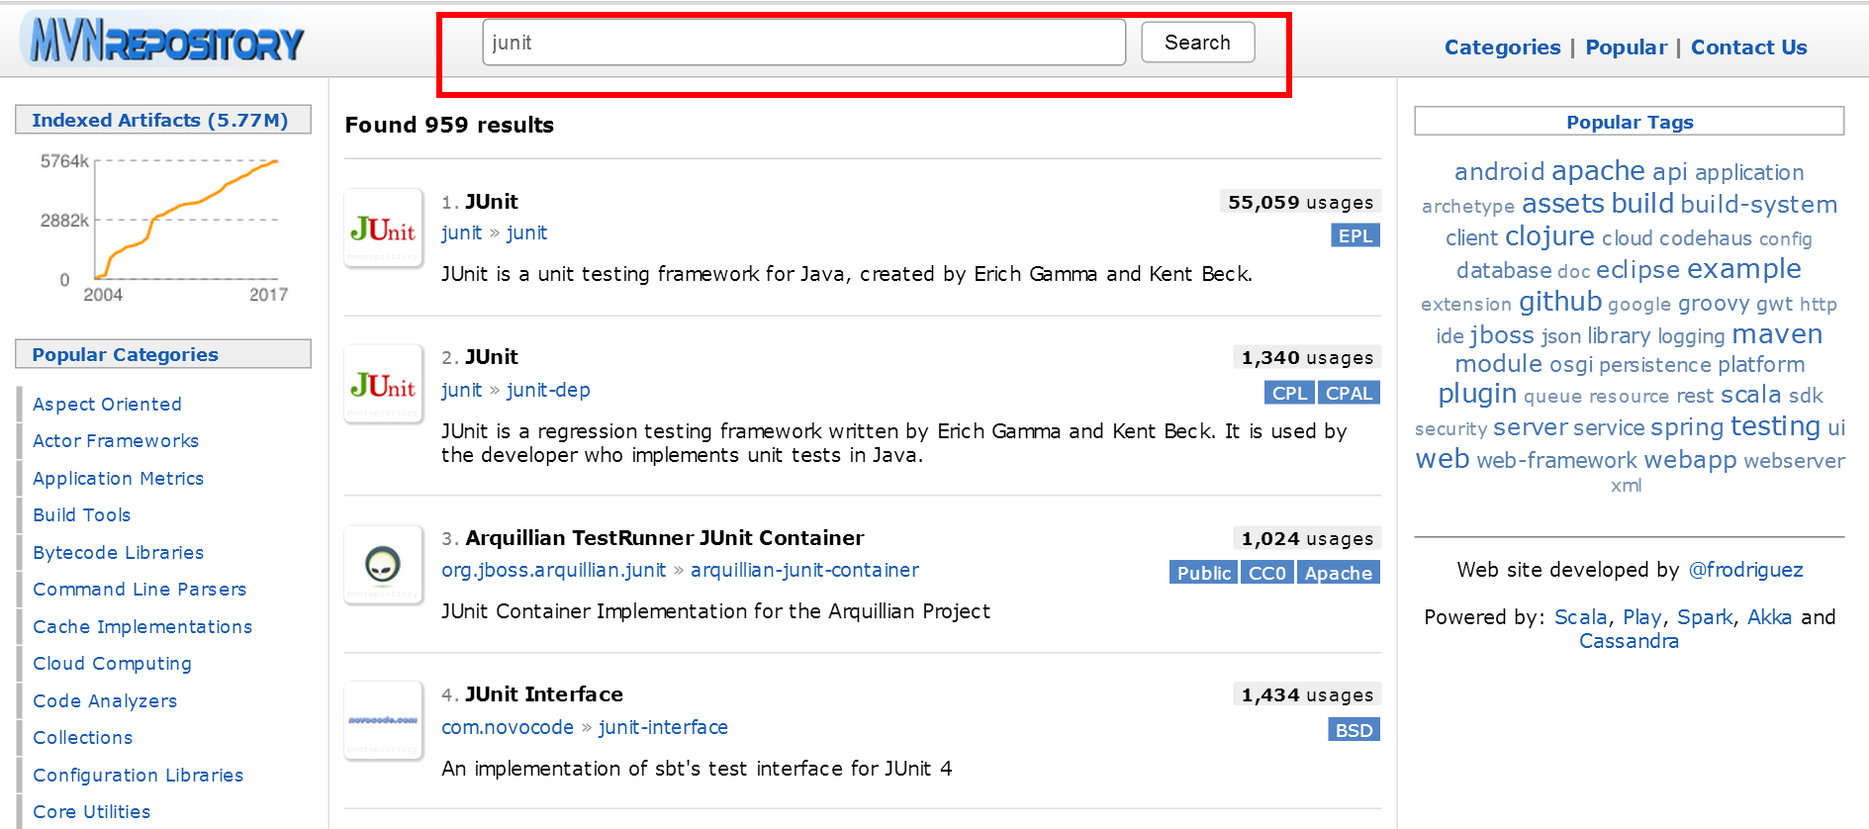Open the first JUnit result title
This screenshot has width=1869, height=829.
(492, 201)
